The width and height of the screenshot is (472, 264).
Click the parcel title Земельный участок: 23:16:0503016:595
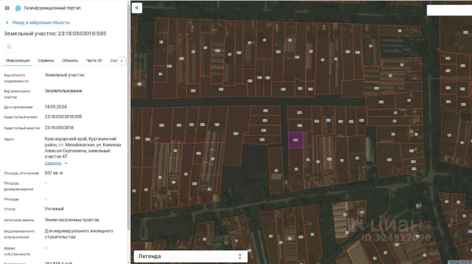click(x=55, y=34)
